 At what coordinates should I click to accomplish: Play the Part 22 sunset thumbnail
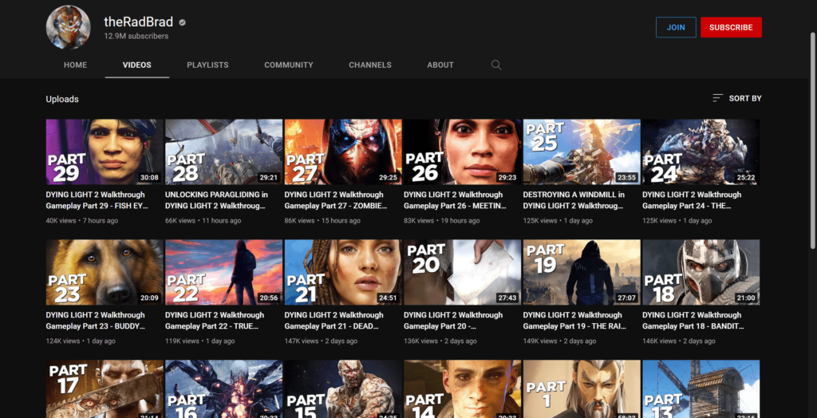(x=224, y=272)
